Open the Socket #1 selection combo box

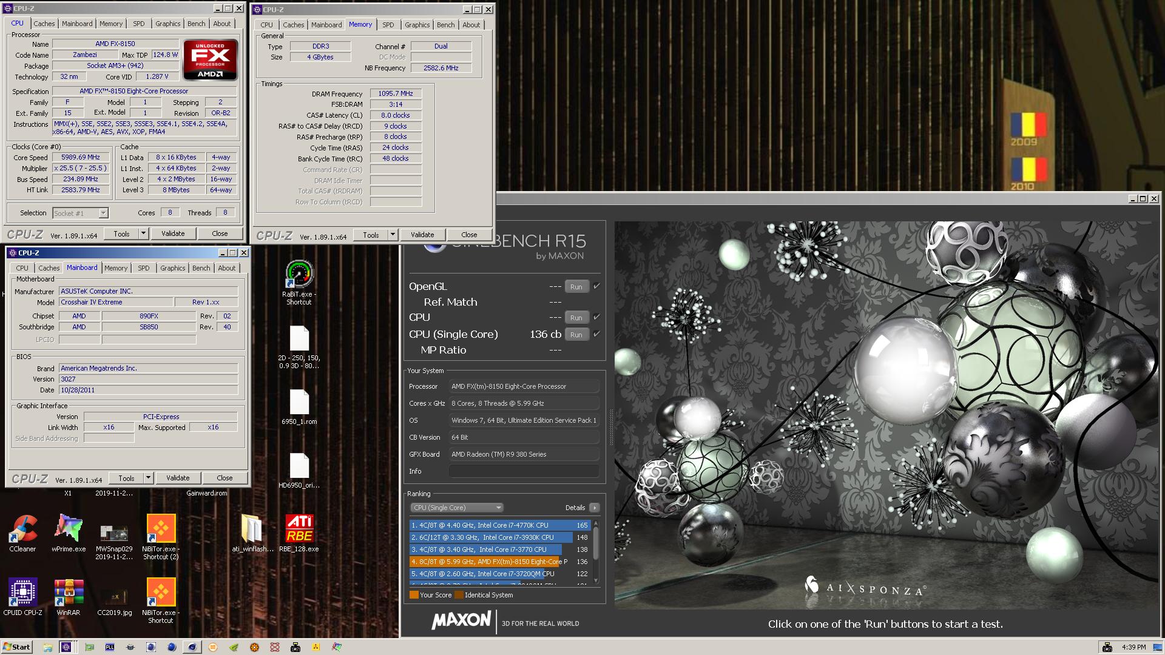tap(80, 213)
